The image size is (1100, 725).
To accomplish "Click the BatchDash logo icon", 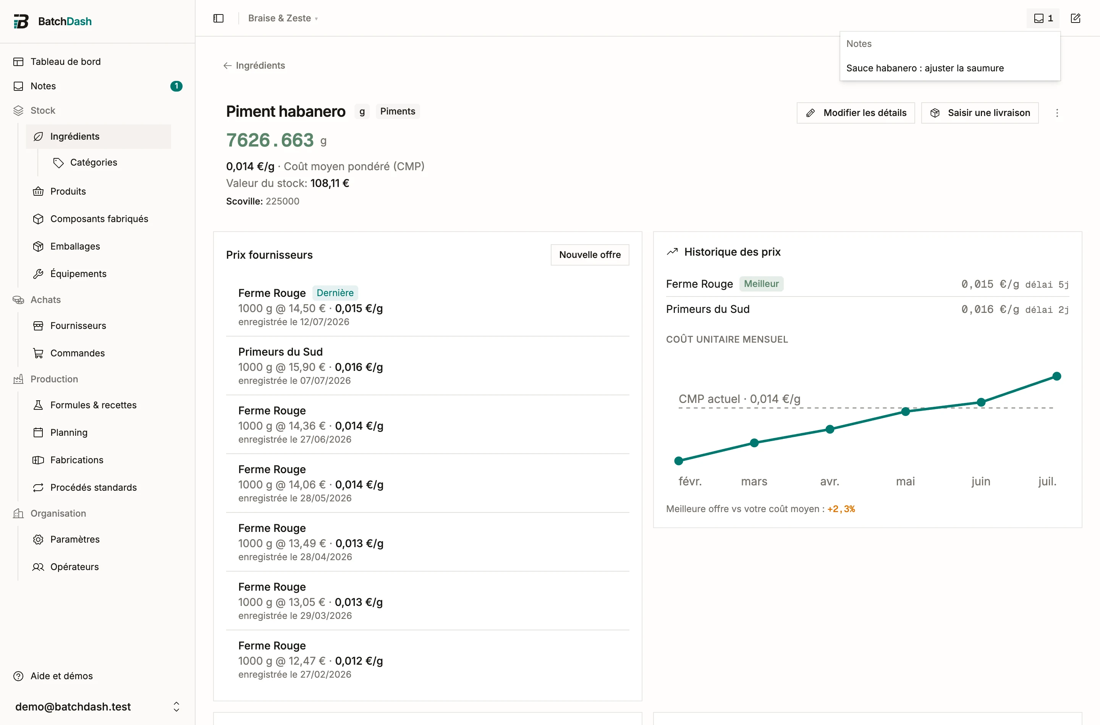I will (21, 21).
